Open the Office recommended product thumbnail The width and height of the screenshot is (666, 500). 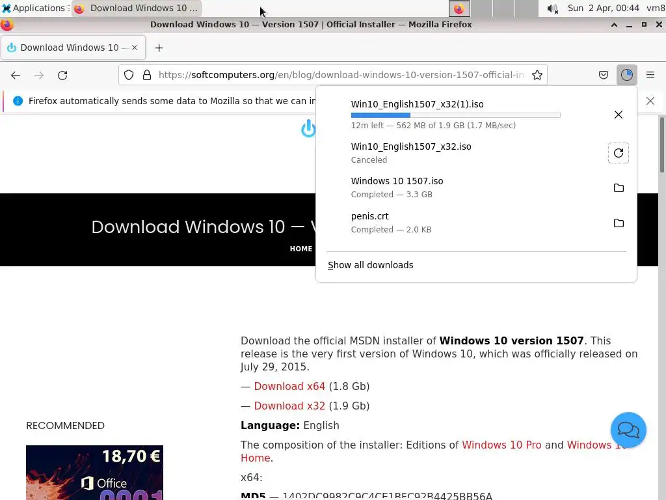click(94, 473)
